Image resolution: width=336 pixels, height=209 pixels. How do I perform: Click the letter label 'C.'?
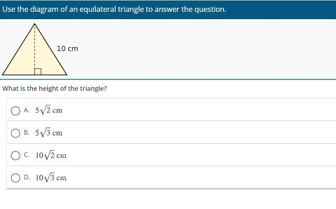coord(27,155)
